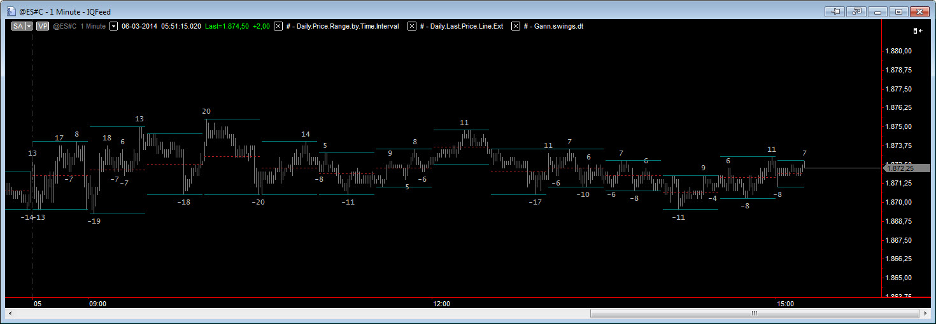
Task: Maximize the @ES#C chart window
Action: pyautogui.click(x=898, y=11)
